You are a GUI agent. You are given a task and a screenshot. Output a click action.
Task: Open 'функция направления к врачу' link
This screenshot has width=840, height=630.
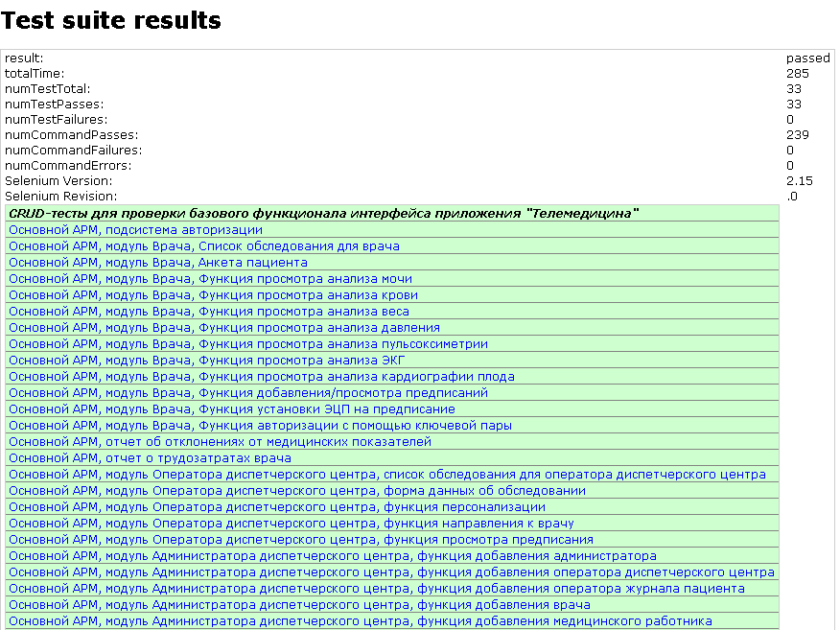tap(292, 523)
